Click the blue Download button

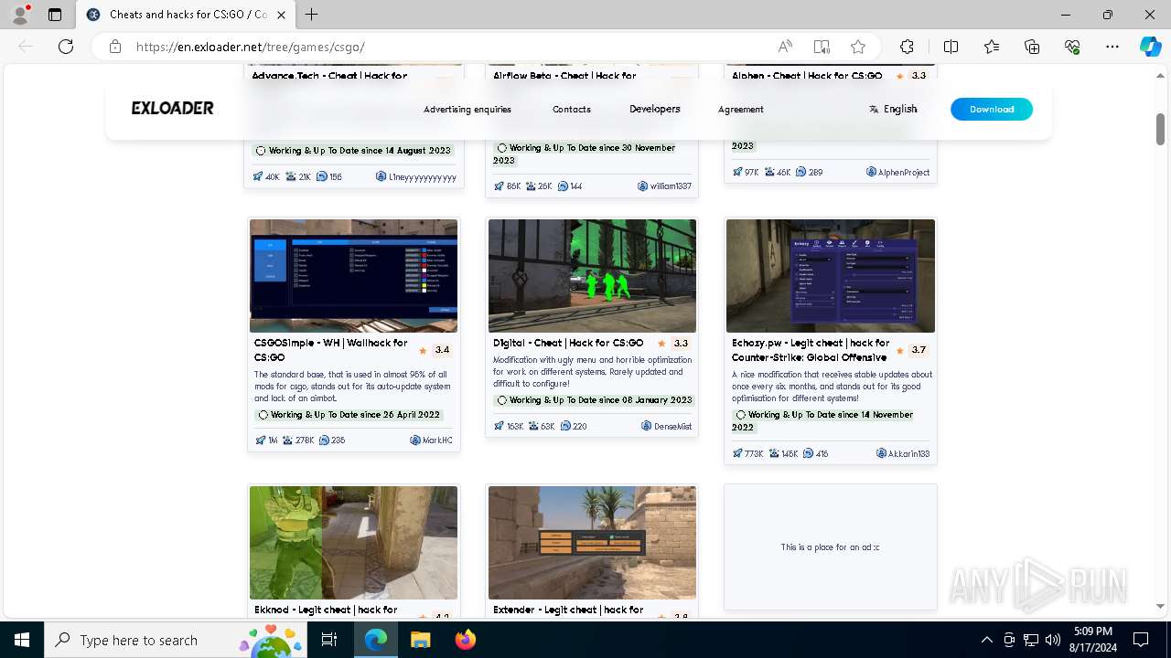[992, 109]
